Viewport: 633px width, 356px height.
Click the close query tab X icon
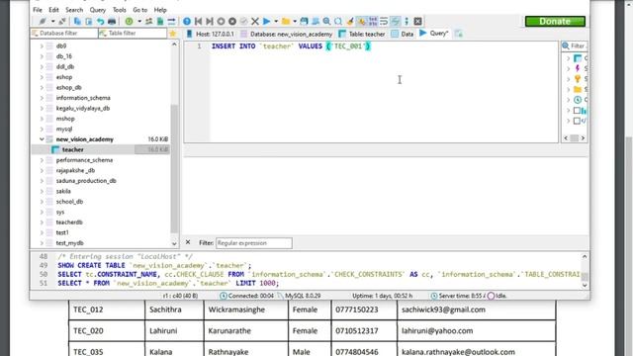[x=417, y=22]
